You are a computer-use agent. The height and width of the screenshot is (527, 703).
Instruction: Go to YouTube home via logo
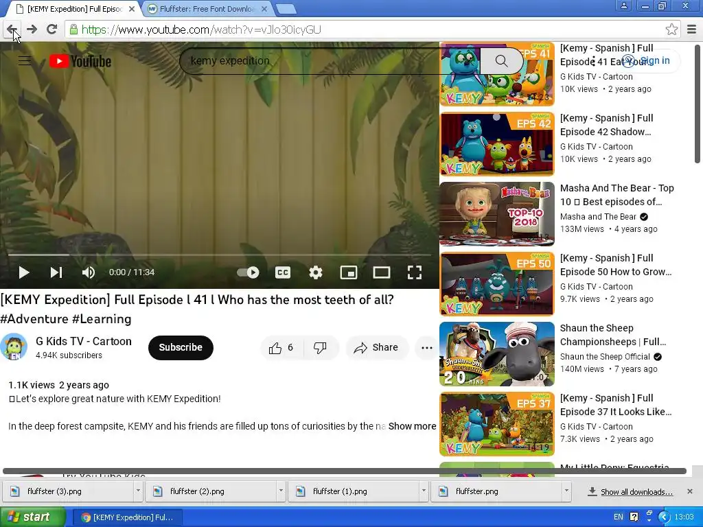point(80,61)
